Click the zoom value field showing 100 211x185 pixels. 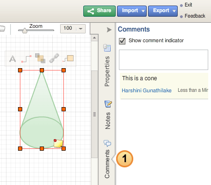point(68,28)
